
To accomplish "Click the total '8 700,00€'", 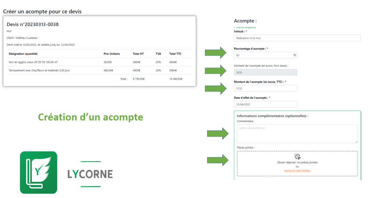I will point(139,79).
